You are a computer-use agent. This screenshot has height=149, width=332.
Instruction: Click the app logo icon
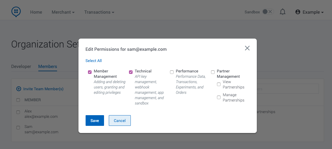pos(16,12)
